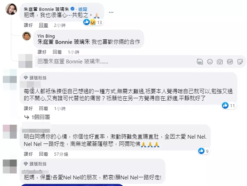
Task: Open Bonnie's profile picture
Action: coord(11,9)
